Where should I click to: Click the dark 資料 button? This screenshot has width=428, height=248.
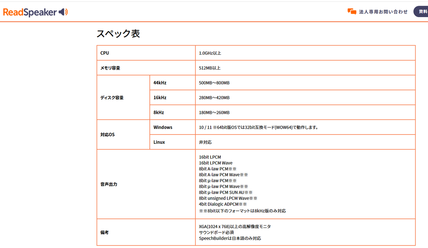[421, 11]
